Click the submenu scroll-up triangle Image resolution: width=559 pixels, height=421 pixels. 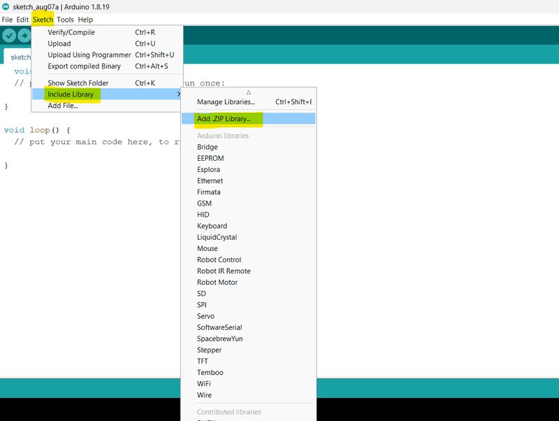click(249, 92)
